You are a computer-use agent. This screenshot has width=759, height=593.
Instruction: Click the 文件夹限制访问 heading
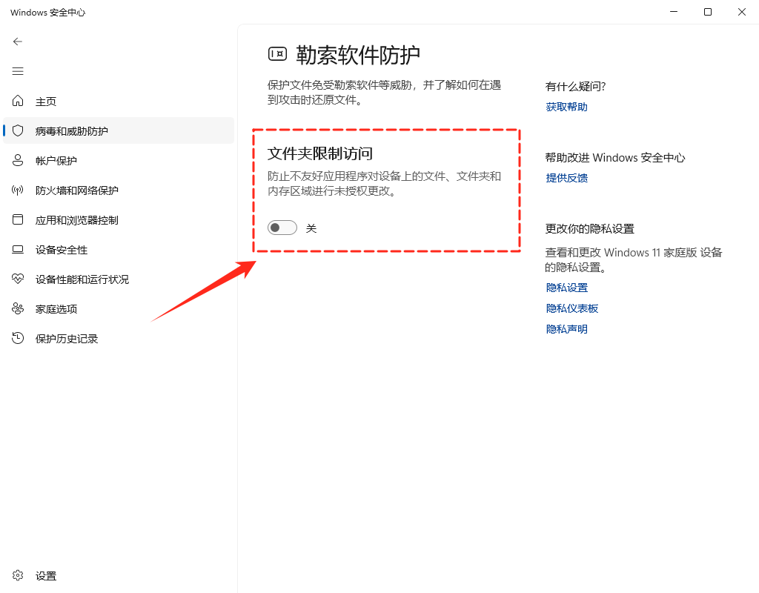[320, 153]
